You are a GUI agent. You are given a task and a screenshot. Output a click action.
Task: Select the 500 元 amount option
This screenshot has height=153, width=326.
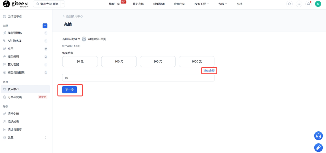pos(158,62)
